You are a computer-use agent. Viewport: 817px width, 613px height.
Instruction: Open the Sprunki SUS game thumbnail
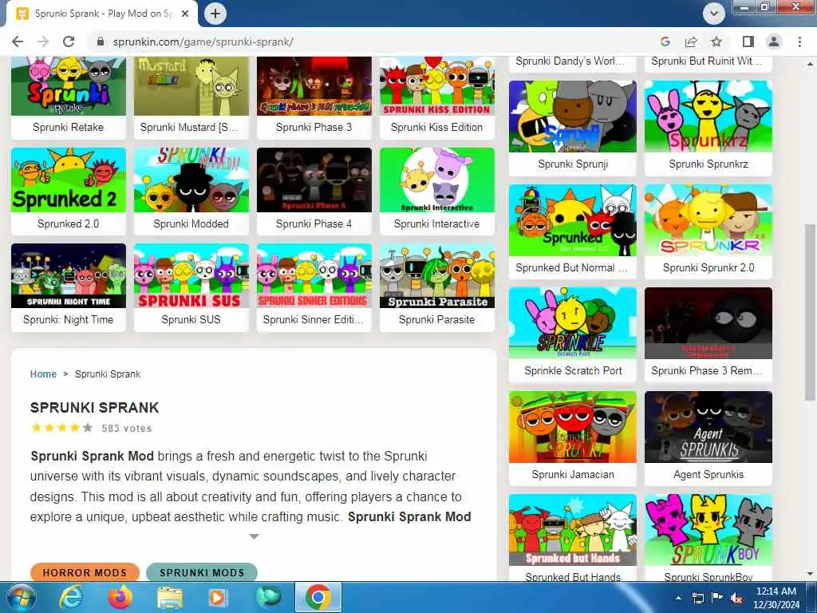click(191, 275)
